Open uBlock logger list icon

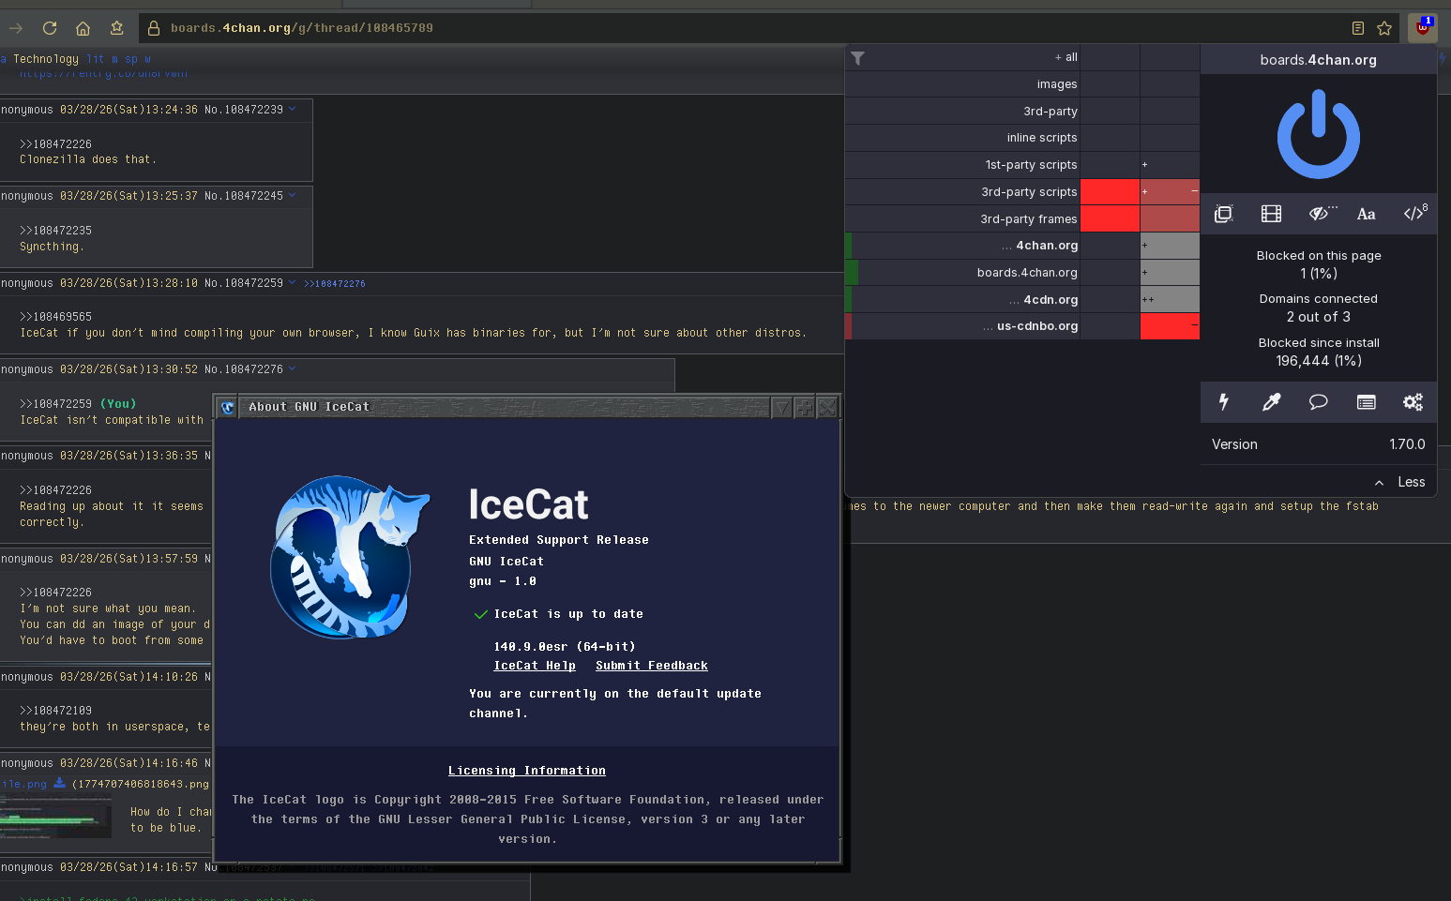point(1366,402)
